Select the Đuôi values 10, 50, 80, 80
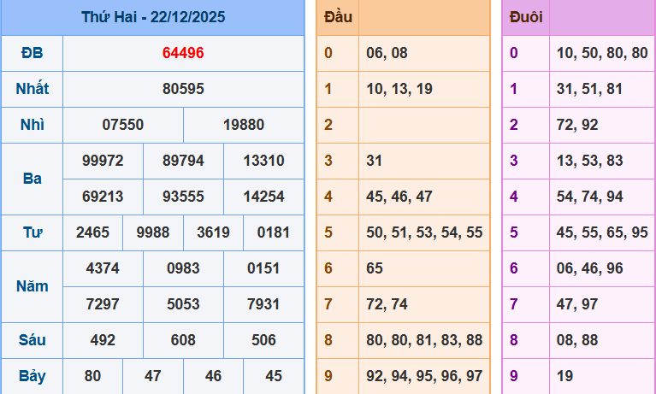 (x=601, y=53)
